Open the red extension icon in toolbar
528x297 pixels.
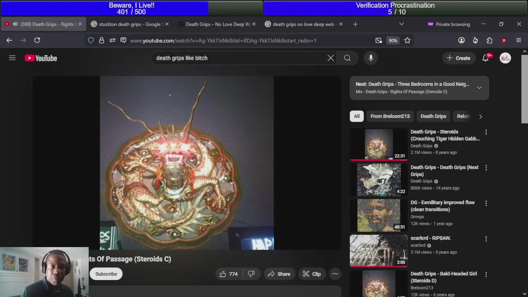(x=504, y=40)
